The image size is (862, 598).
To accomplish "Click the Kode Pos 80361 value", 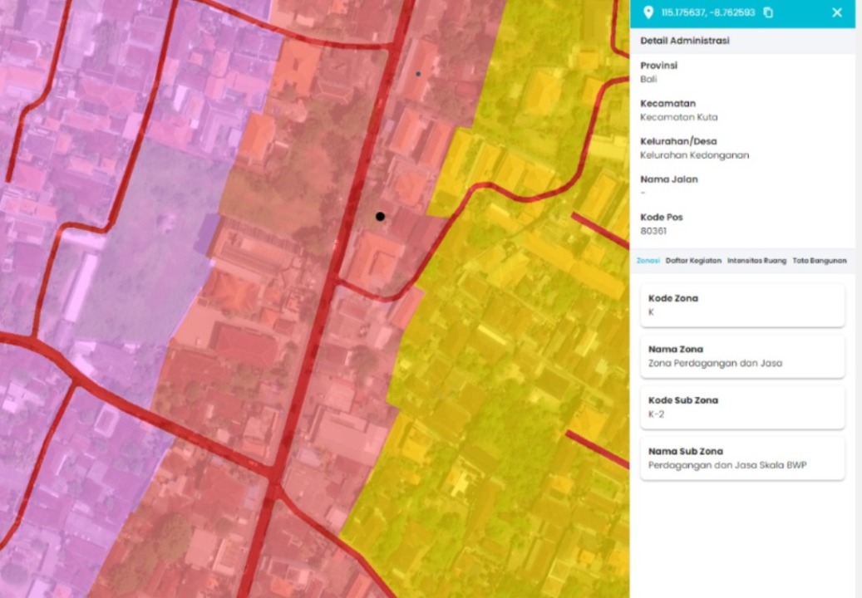I will click(653, 231).
